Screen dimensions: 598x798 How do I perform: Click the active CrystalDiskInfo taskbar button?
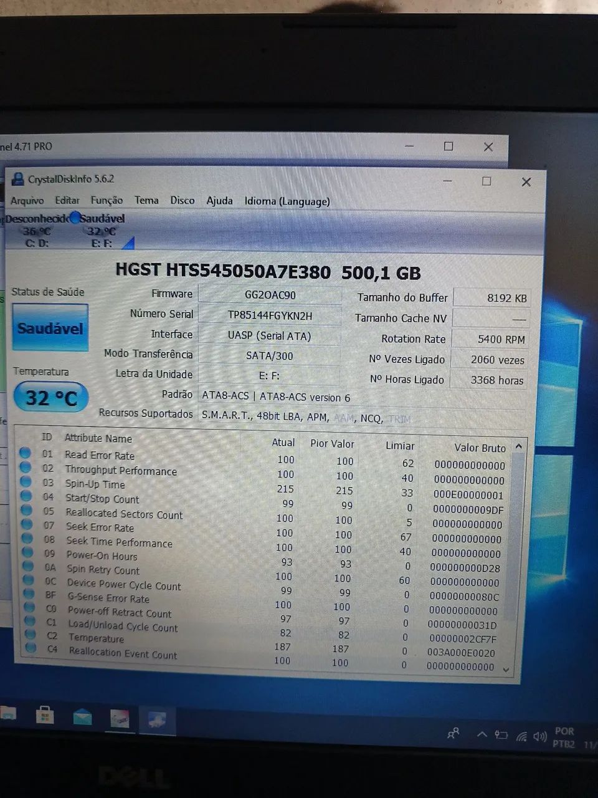tap(157, 720)
